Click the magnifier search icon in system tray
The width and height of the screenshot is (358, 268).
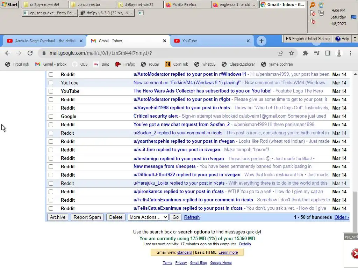[x=313, y=5]
